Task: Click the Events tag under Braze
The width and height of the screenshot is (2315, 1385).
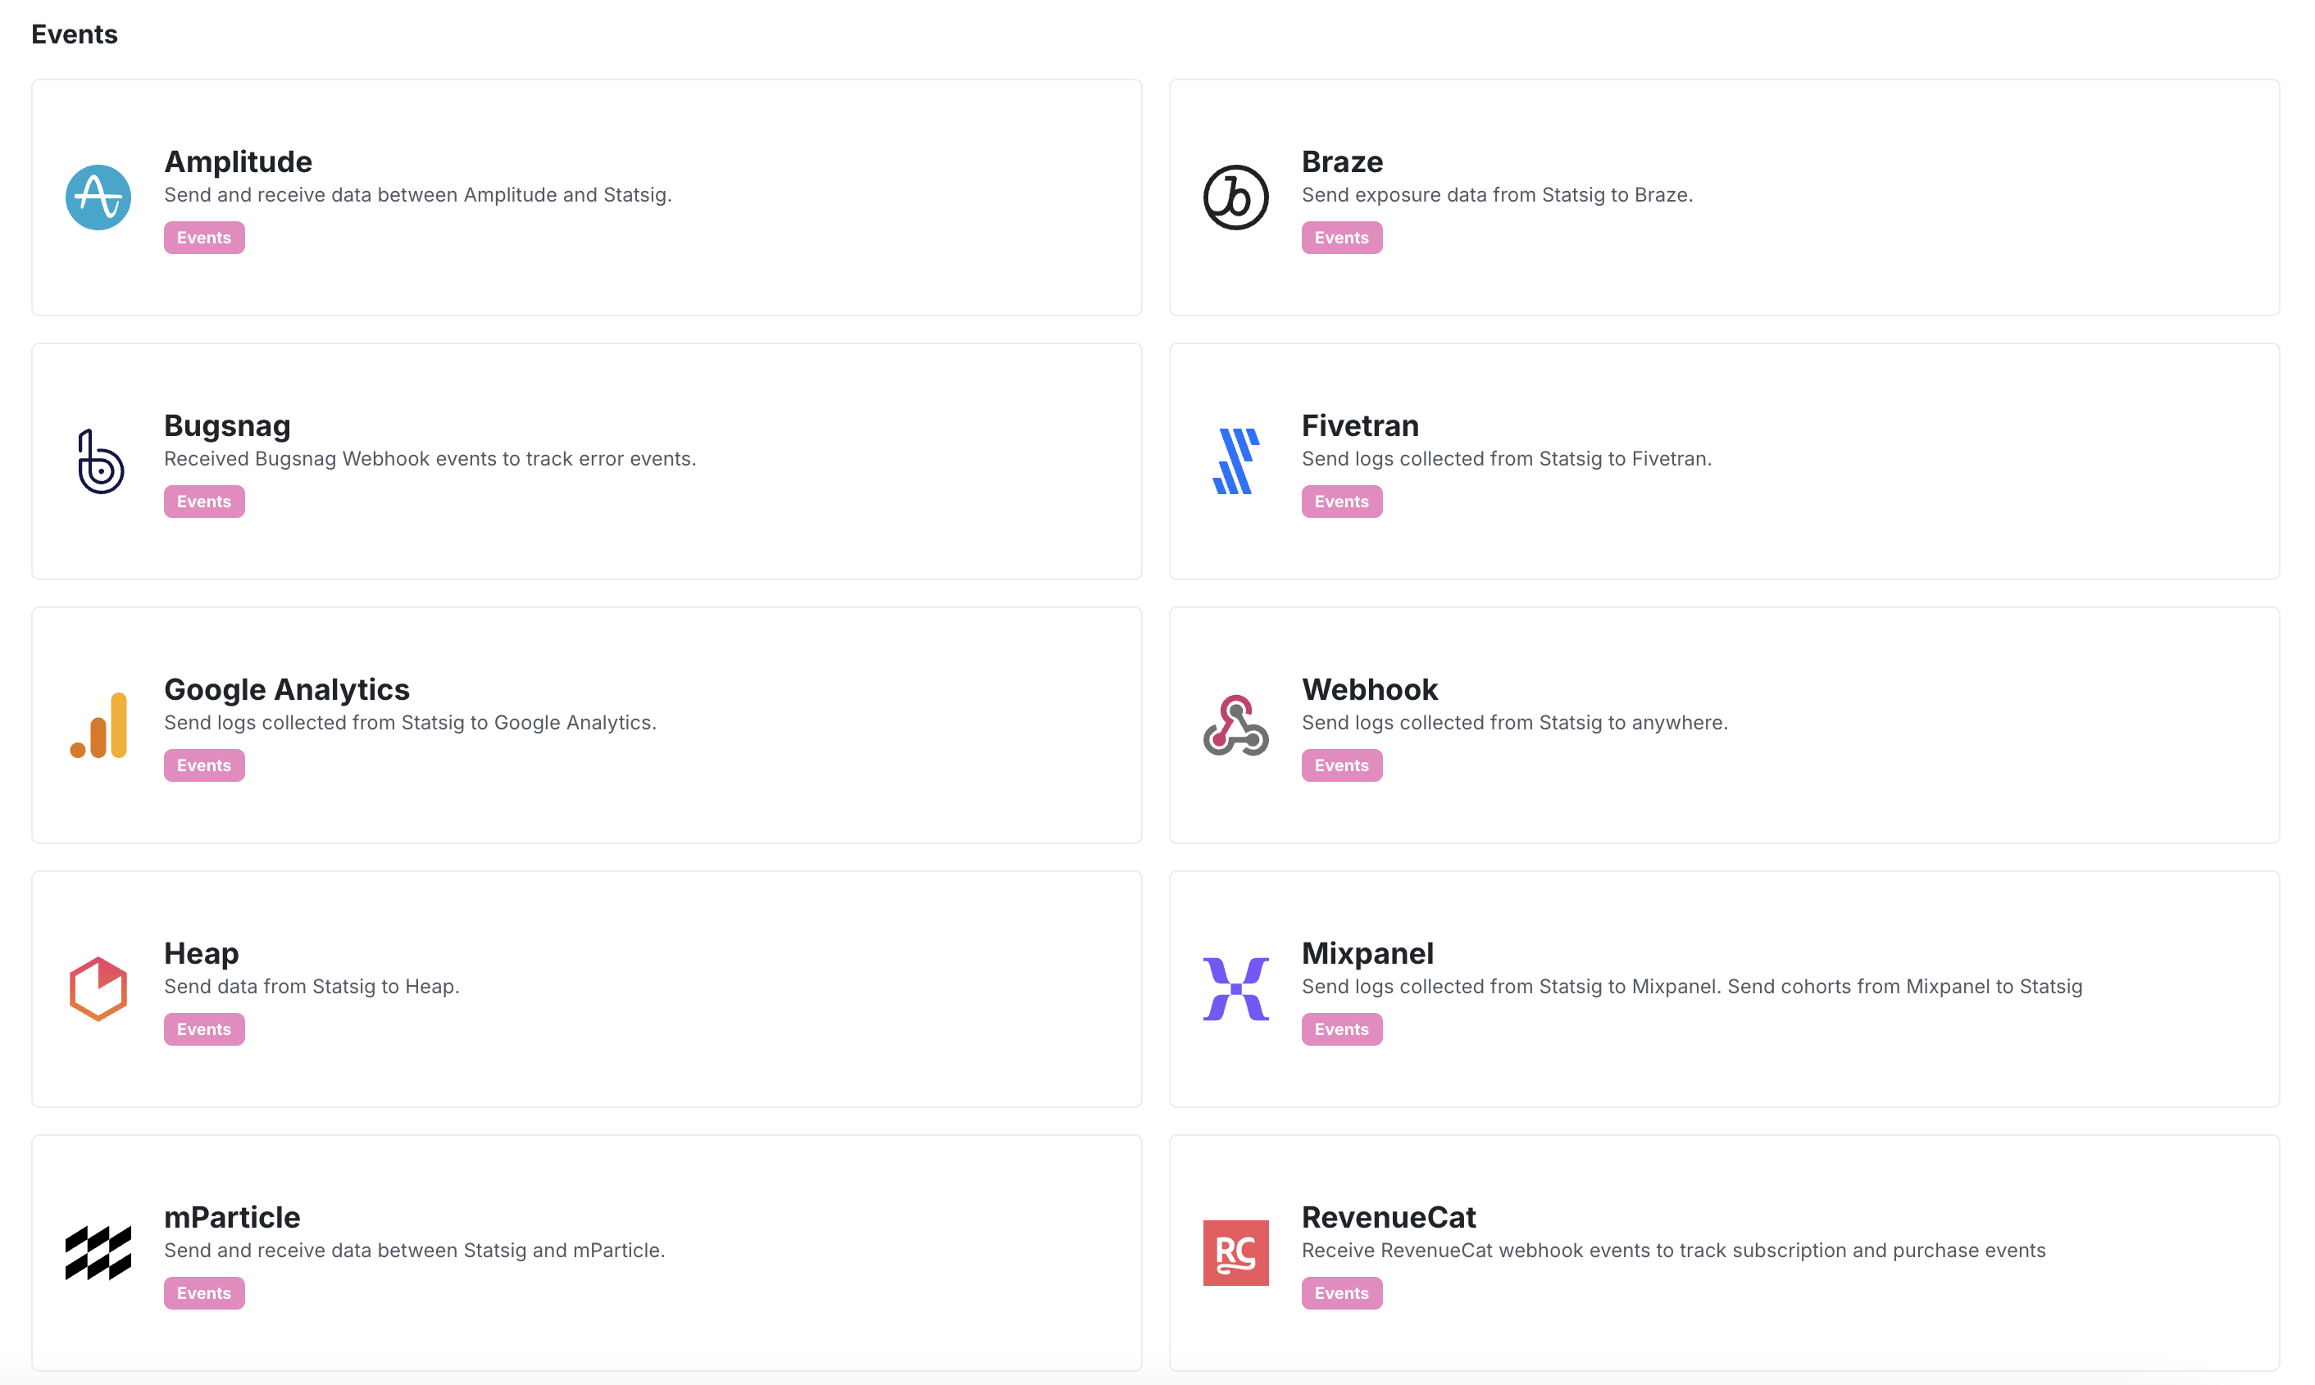Action: tap(1341, 237)
